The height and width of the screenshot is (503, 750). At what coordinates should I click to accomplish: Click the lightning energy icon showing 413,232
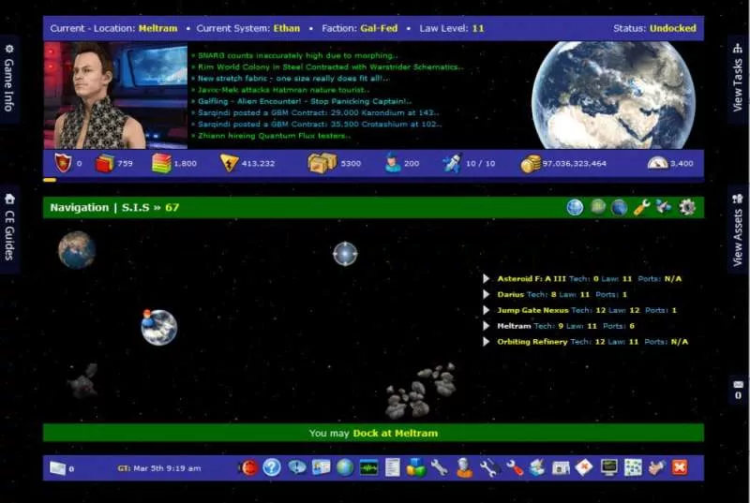(x=229, y=163)
